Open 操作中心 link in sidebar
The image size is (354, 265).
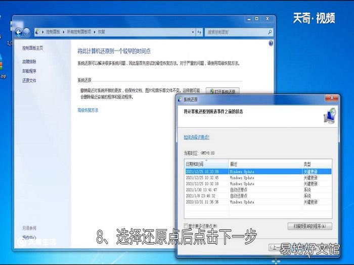click(x=29, y=237)
